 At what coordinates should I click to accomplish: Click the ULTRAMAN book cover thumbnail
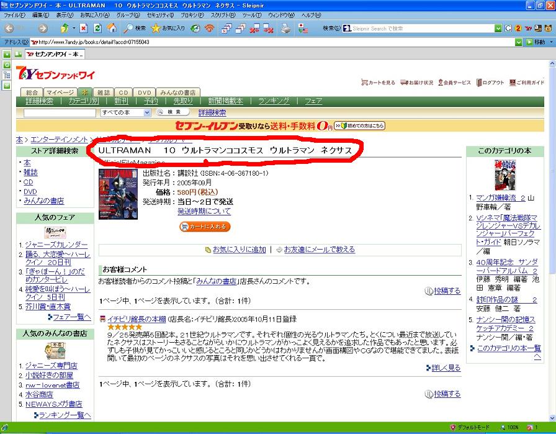[118, 194]
